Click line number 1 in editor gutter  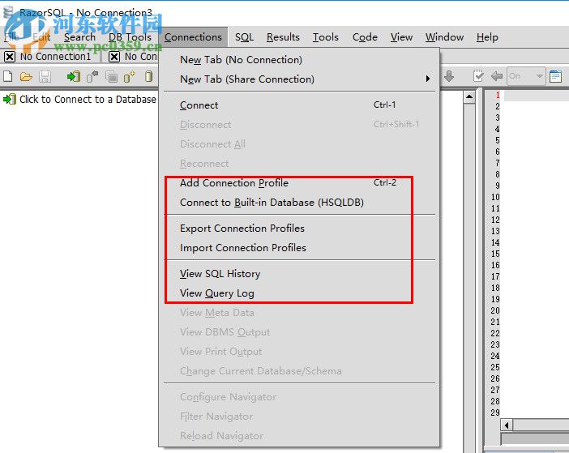pos(498,95)
